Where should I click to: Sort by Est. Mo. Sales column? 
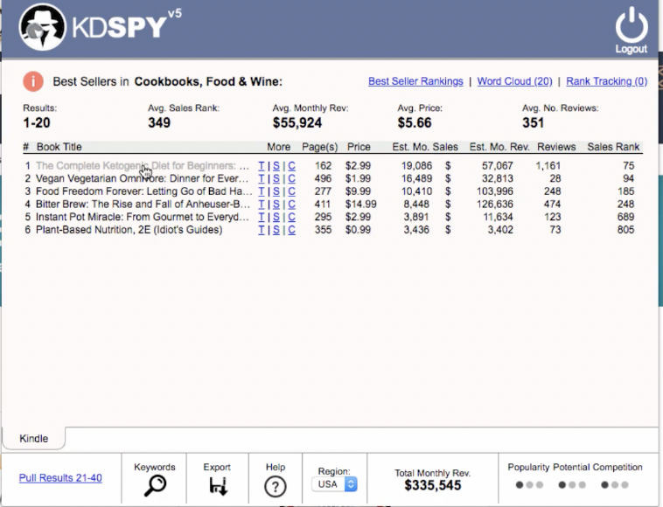click(425, 147)
